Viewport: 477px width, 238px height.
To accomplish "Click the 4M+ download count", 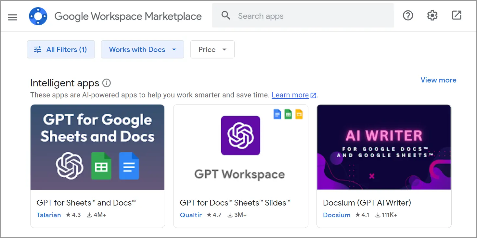I will pyautogui.click(x=97, y=215).
